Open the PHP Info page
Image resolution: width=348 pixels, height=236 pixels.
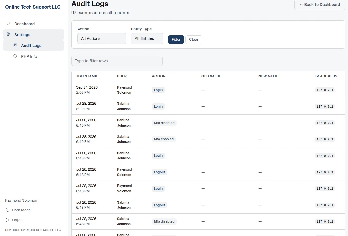click(33, 56)
